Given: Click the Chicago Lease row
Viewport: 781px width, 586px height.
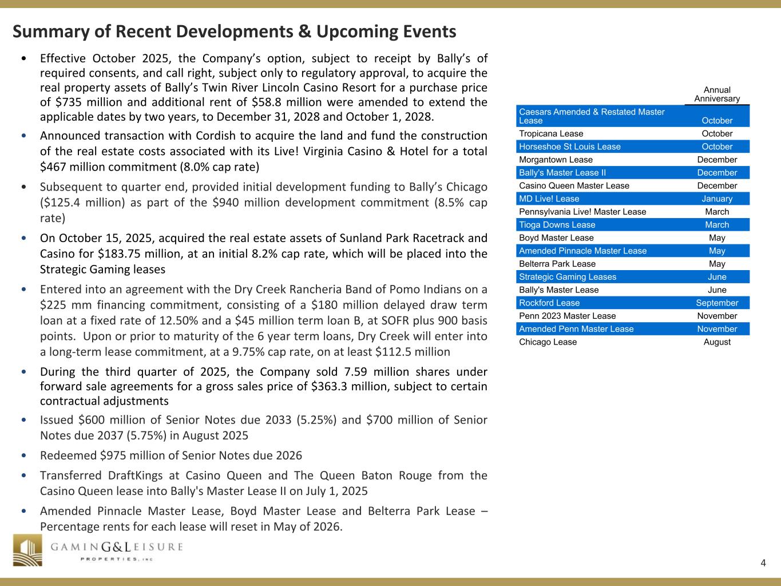Looking at the screenshot, I should pyautogui.click(x=632, y=342).
